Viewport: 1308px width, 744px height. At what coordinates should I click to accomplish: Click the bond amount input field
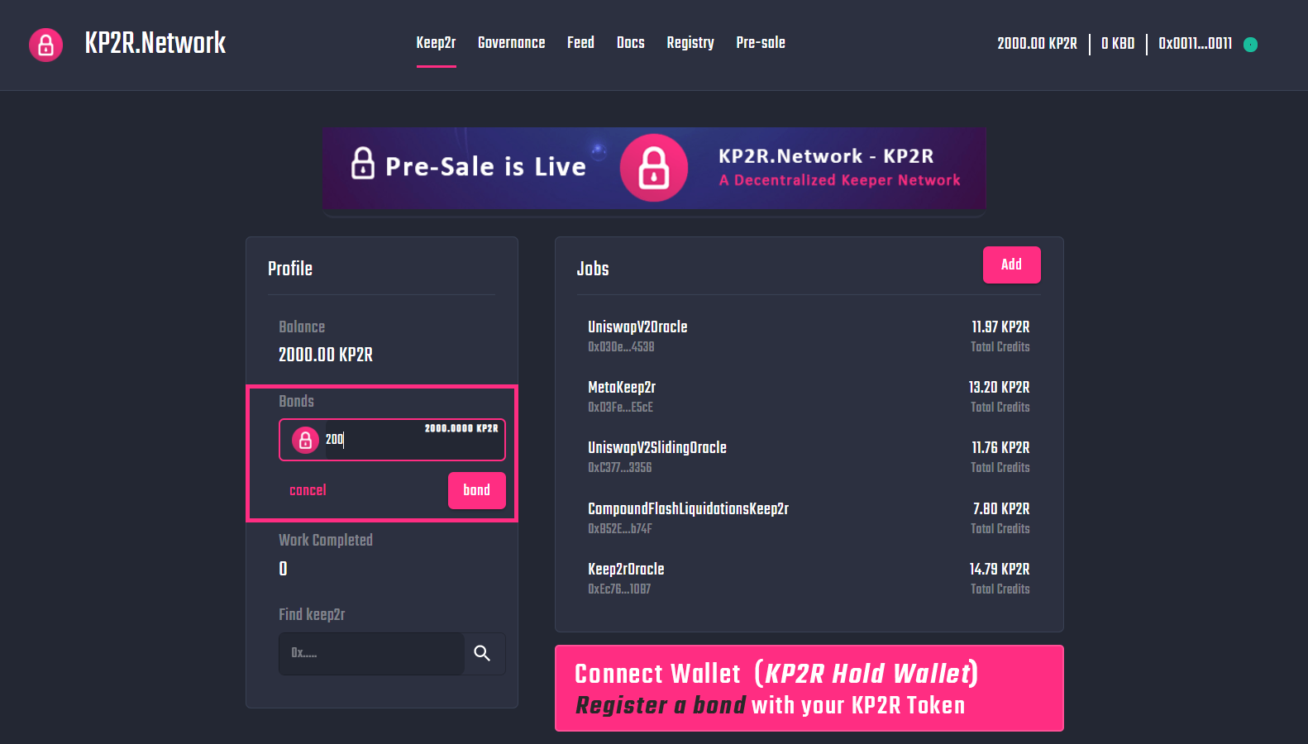[392, 440]
